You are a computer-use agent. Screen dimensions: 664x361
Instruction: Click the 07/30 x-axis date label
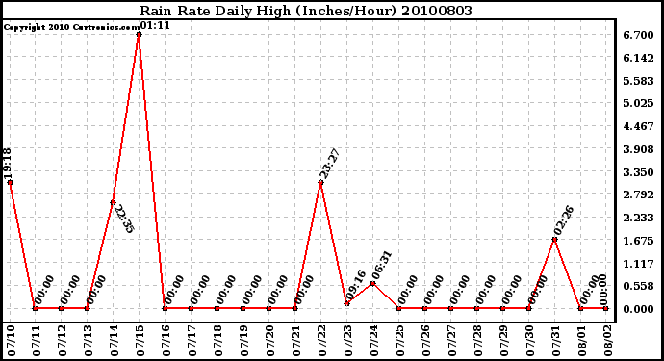(530, 341)
